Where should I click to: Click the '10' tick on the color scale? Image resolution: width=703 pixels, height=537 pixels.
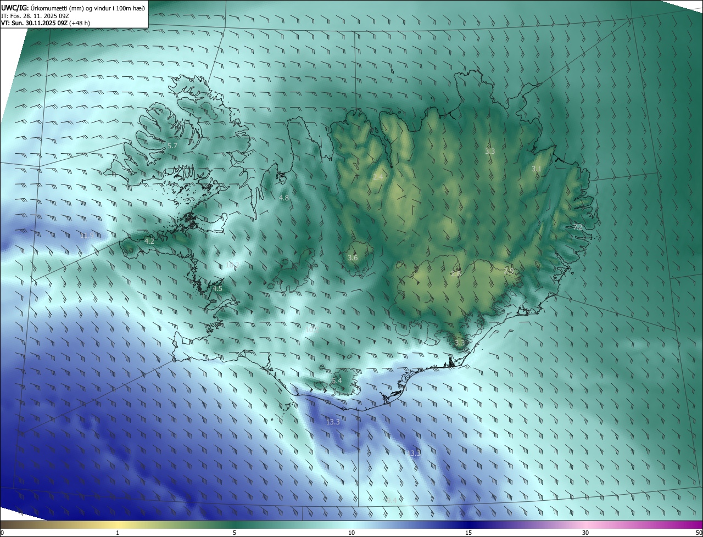351,533
